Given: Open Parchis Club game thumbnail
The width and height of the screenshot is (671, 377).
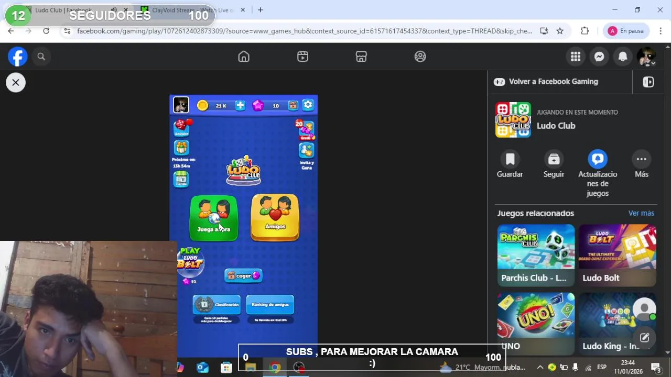Looking at the screenshot, I should (x=536, y=255).
